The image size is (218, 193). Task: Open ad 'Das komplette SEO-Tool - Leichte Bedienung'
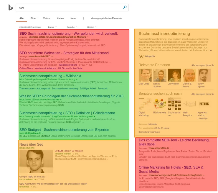pos(174,142)
